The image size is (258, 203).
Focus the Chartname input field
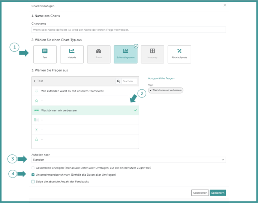[129, 30]
